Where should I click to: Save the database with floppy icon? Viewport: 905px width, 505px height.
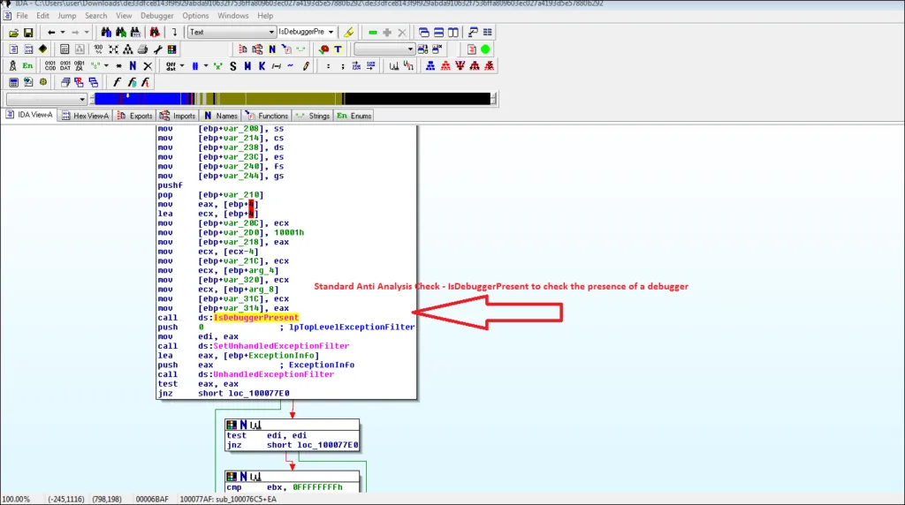27,33
